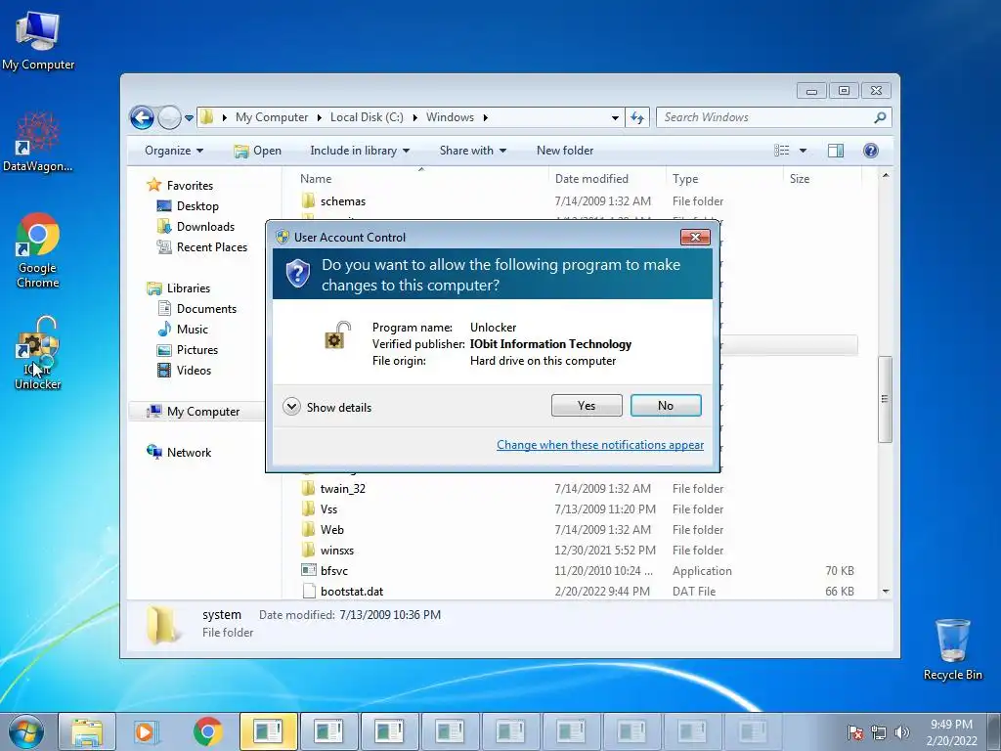Click No in the User Account Control dialog
1001x751 pixels.
665,406
